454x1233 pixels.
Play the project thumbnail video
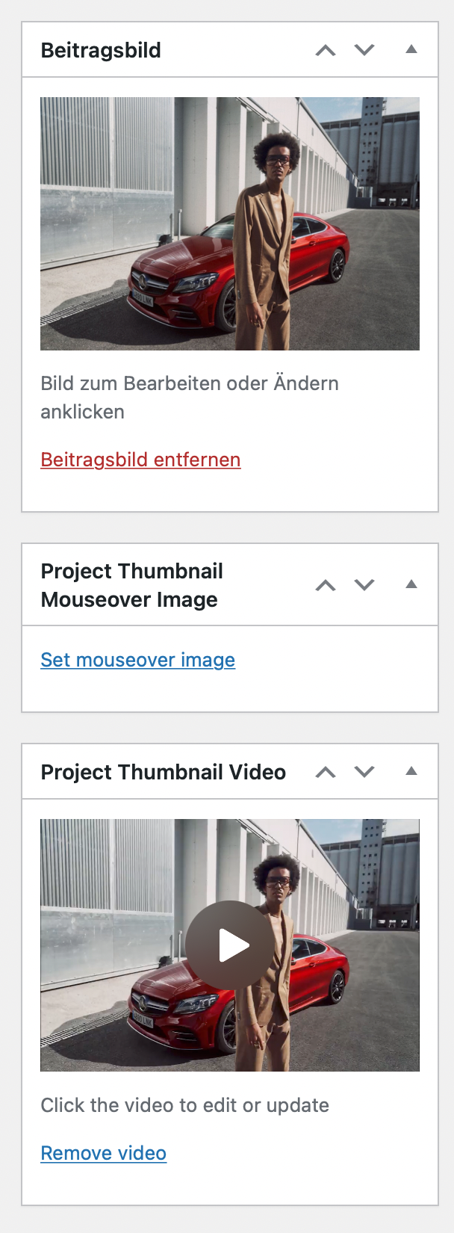231,945
